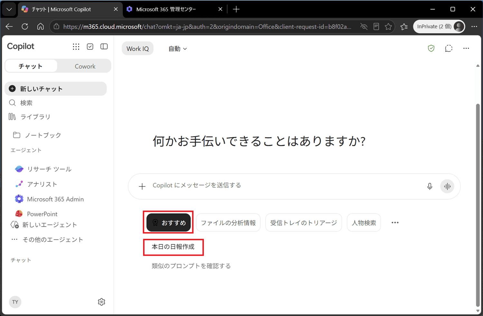Open the favorites list icon
Screen dimensions: 483x316
pyautogui.click(x=404, y=27)
